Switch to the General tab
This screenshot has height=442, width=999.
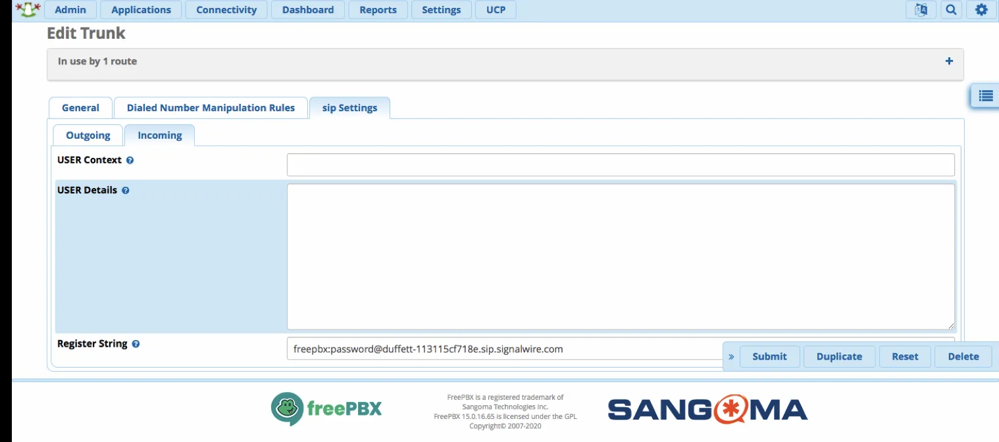[x=80, y=108]
